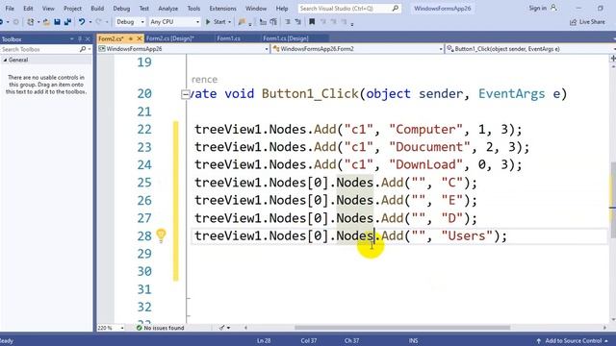This screenshot has height=346, width=616.
Task: Open the Build menu
Action: (97, 9)
